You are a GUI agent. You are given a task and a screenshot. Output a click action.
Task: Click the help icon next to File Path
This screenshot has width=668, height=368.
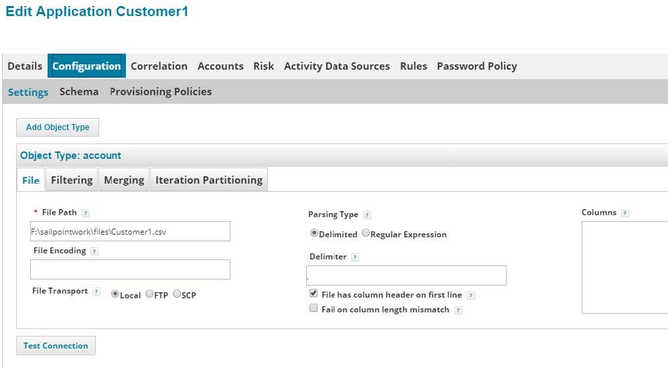[85, 213]
